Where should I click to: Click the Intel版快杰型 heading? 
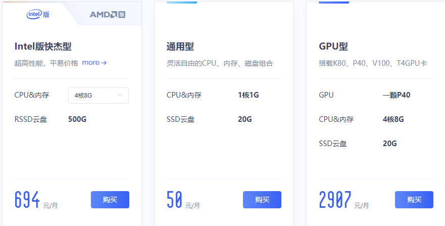(x=43, y=47)
